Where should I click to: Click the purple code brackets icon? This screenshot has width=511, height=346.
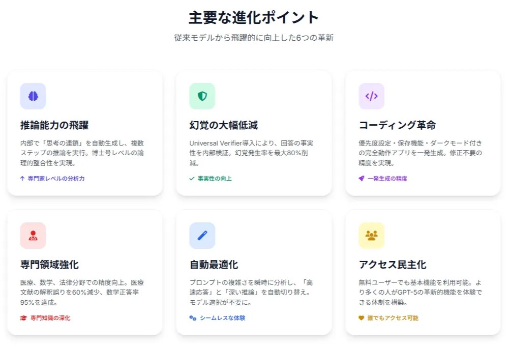(372, 96)
